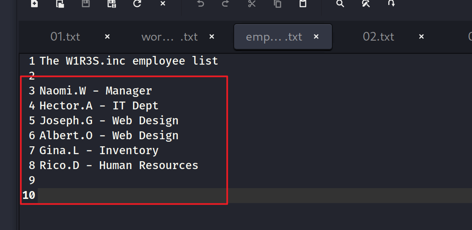The width and height of the screenshot is (472, 230).
Task: Close the emp… .txt tab
Action: [x=316, y=36]
